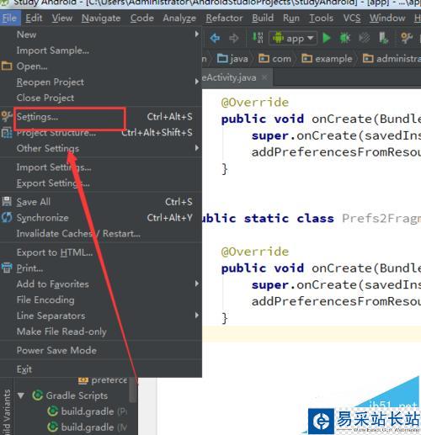This screenshot has width=421, height=435.
Task: Click the back navigation arrow icon
Action: [x=215, y=38]
